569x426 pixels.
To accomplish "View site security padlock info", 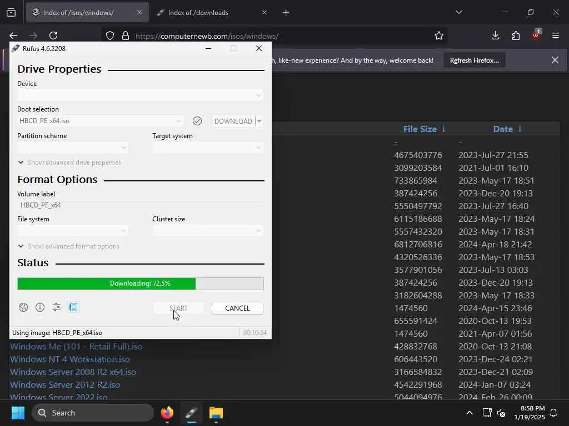I will 126,36.
